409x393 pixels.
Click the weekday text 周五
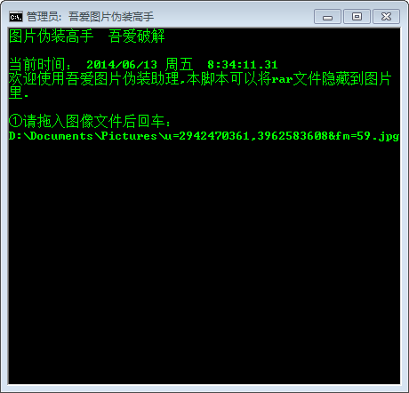tap(179, 64)
